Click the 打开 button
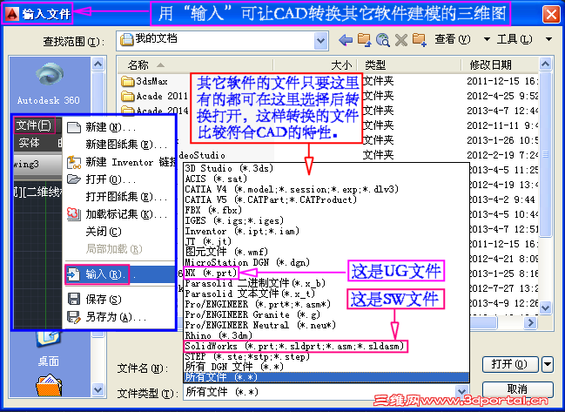565x412 pixels. pyautogui.click(x=510, y=364)
